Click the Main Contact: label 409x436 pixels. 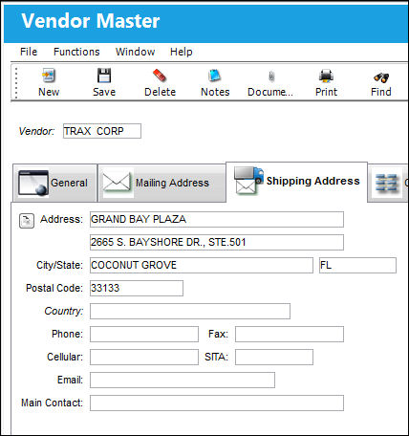pos(52,403)
